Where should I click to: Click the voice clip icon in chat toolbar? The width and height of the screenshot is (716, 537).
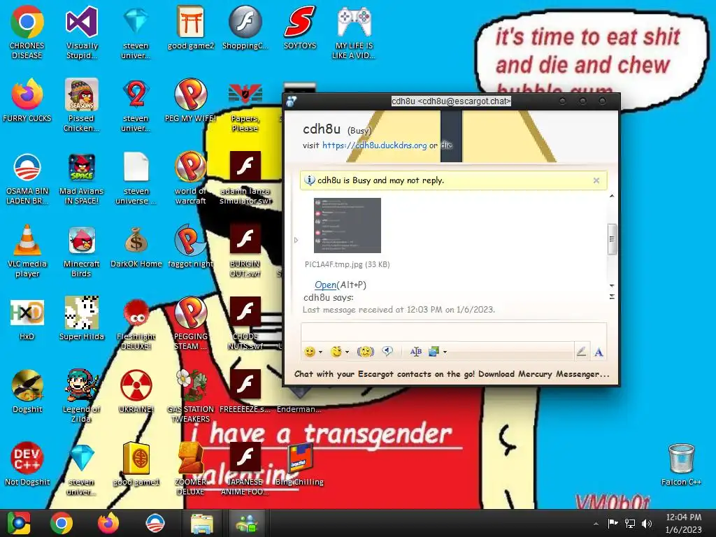pyautogui.click(x=387, y=351)
